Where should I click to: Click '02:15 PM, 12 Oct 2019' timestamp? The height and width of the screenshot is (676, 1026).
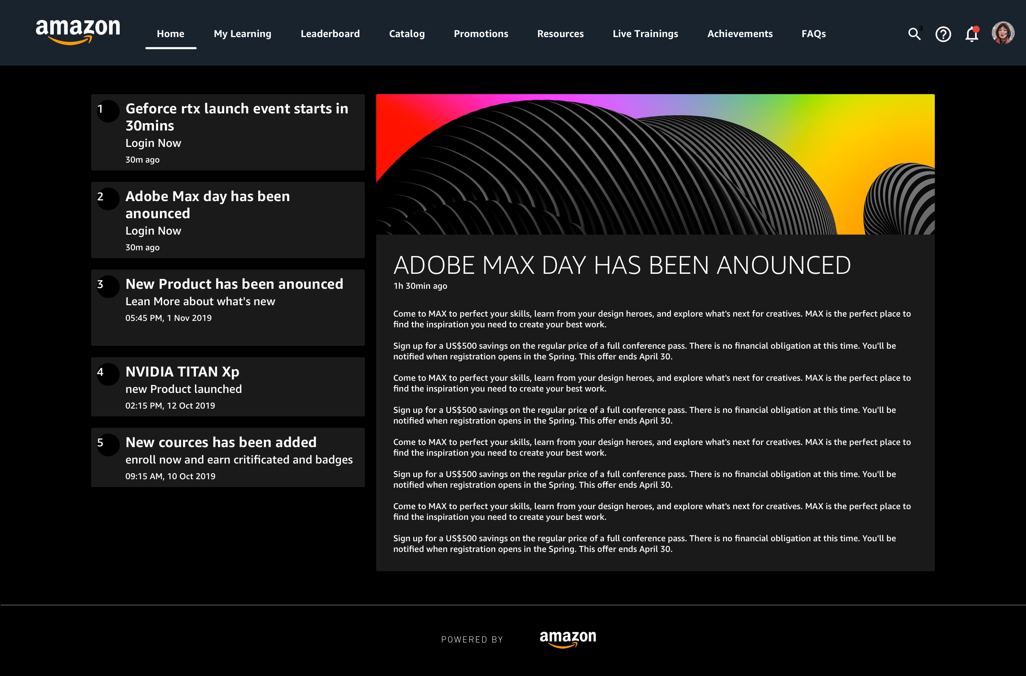pyautogui.click(x=170, y=405)
